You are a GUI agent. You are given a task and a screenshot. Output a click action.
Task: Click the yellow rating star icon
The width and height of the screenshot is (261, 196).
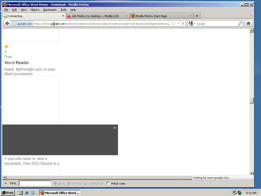6,46
